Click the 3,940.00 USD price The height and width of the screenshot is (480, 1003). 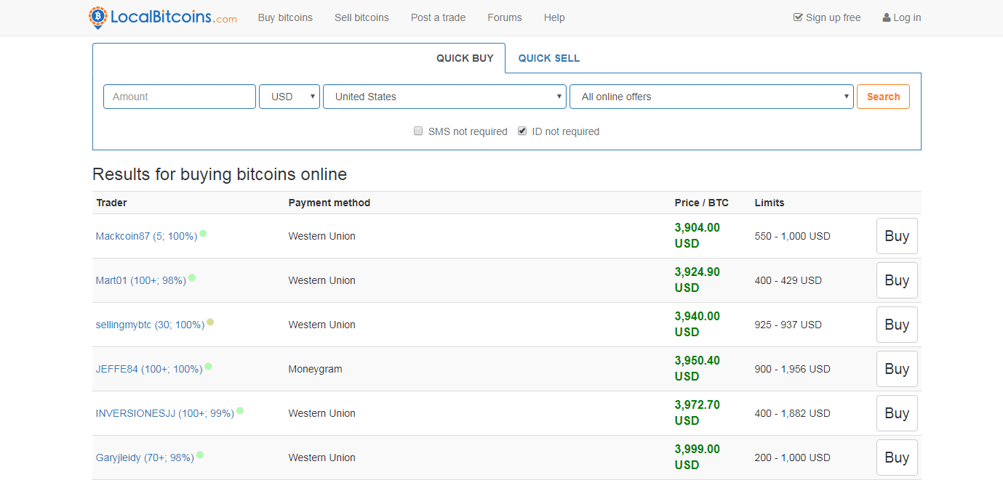tap(698, 324)
